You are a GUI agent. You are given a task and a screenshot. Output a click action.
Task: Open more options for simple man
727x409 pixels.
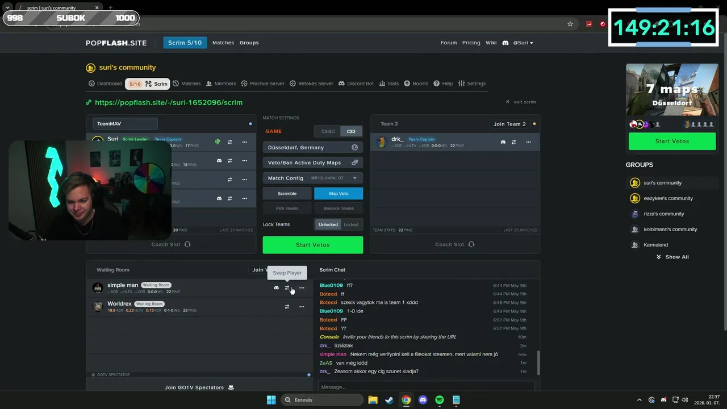tap(302, 288)
